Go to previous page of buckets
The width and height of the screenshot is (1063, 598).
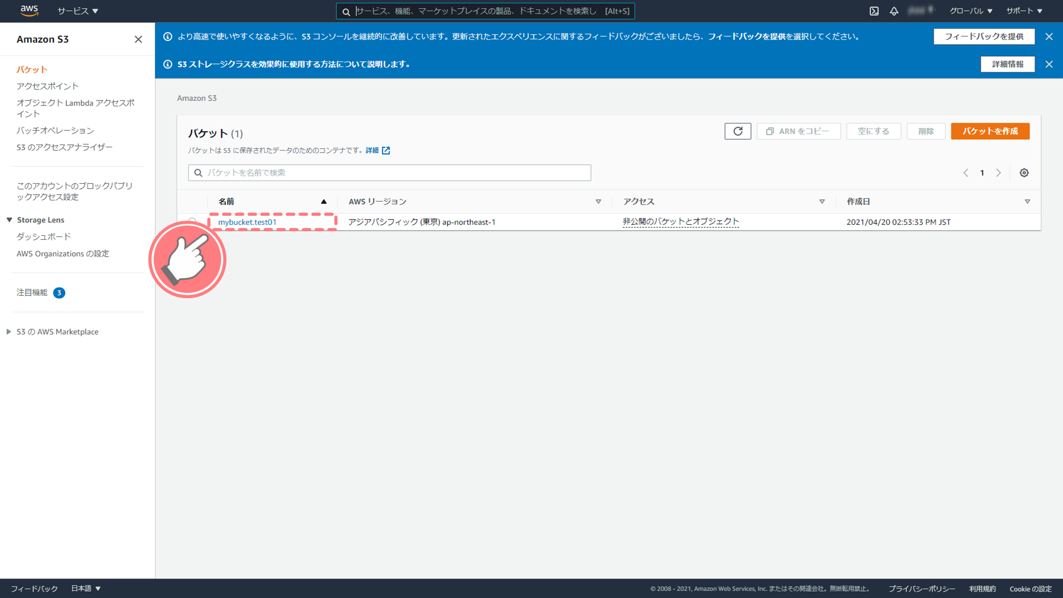tap(966, 173)
